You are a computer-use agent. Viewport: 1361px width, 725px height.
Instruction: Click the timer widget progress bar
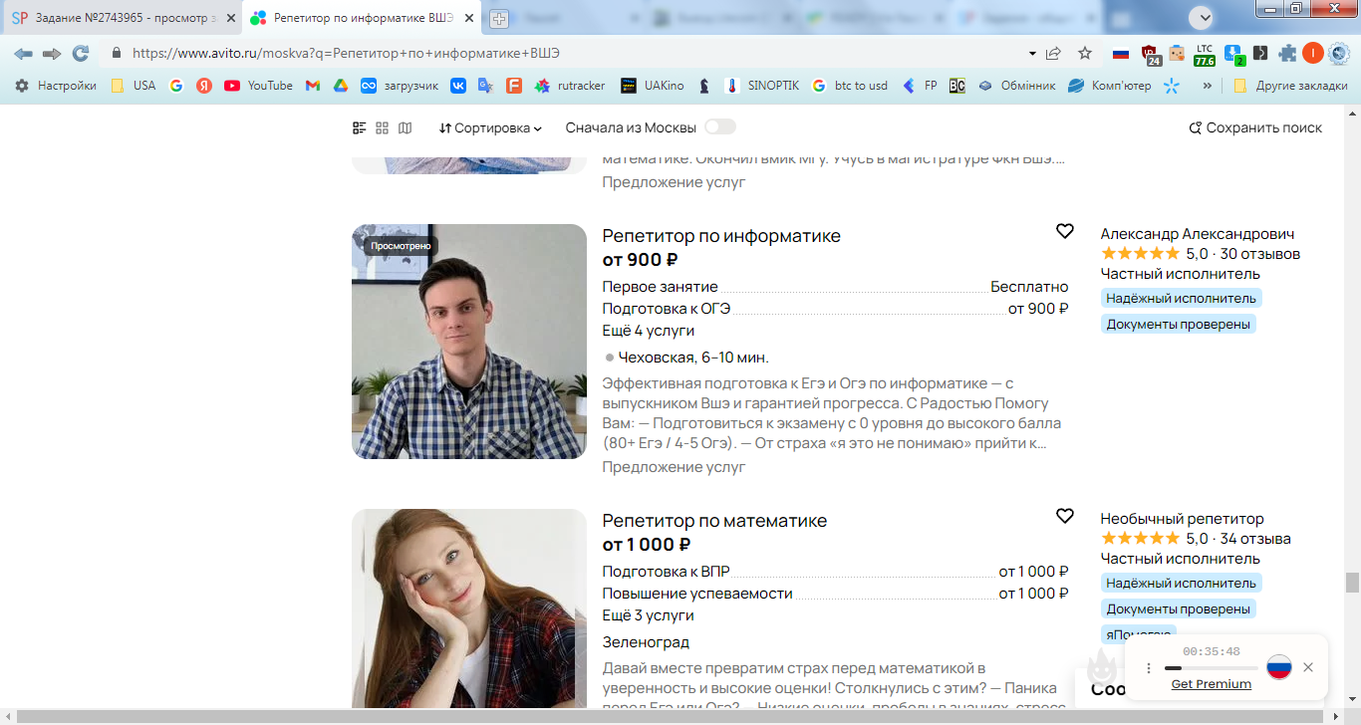[1212, 668]
